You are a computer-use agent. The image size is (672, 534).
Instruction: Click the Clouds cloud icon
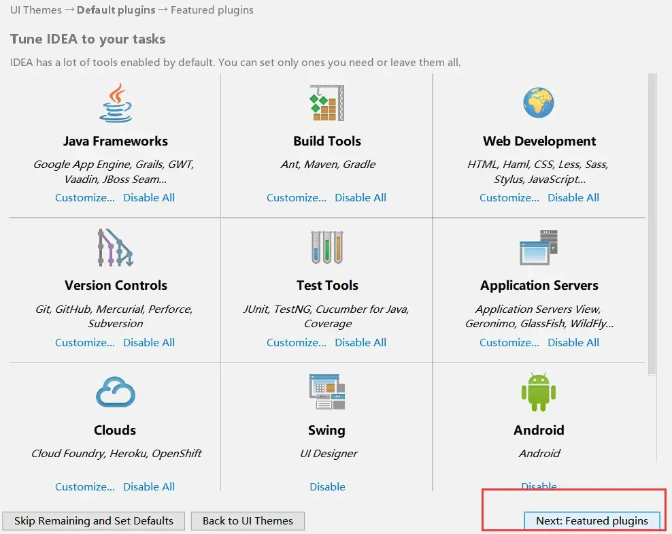[116, 392]
